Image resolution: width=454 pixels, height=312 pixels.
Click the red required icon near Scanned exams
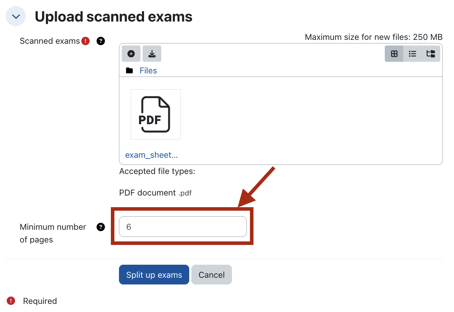85,41
